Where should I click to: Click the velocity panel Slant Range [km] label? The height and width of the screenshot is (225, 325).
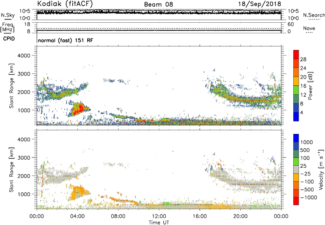pyautogui.click(x=11, y=170)
